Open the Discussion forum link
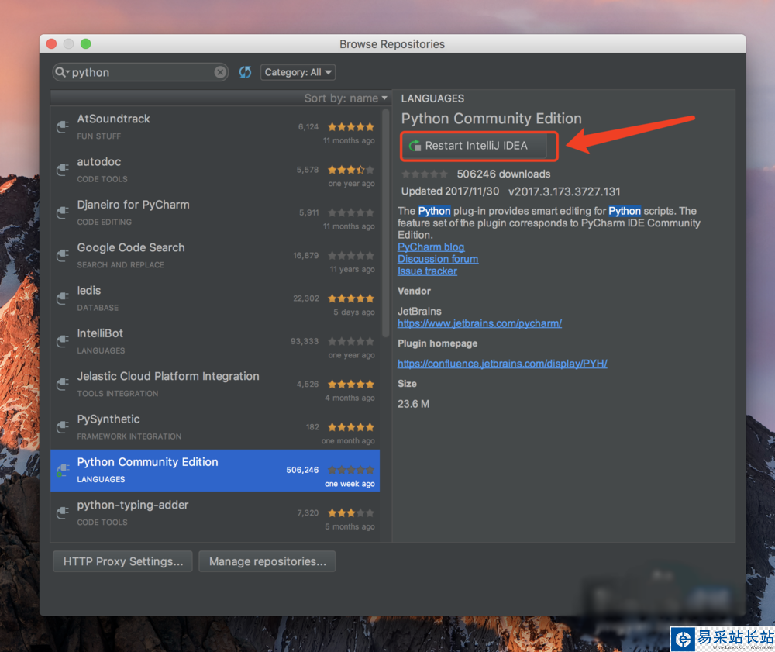The width and height of the screenshot is (775, 652). click(x=438, y=259)
